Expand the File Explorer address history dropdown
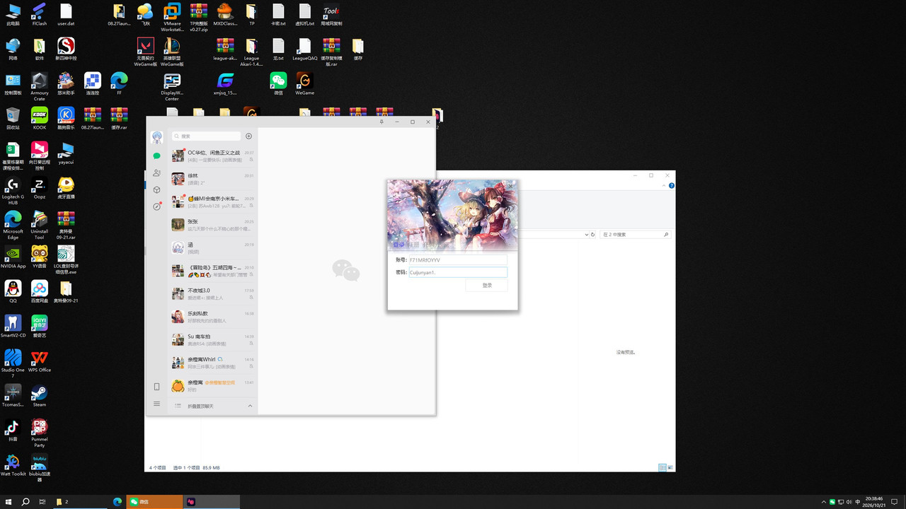This screenshot has width=906, height=509. (x=585, y=234)
